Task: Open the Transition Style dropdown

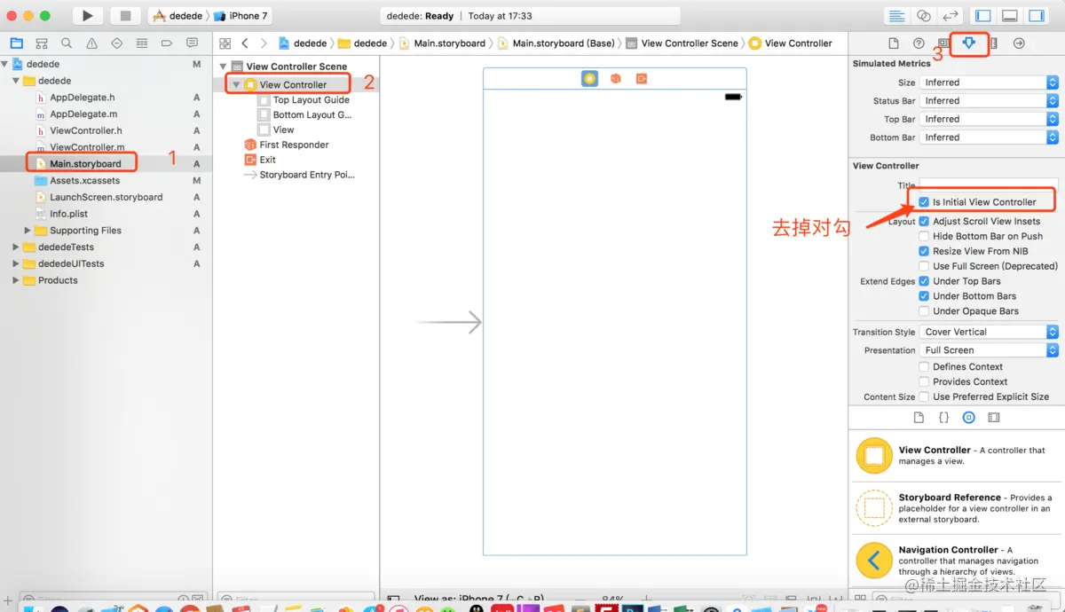Action: click(x=989, y=332)
